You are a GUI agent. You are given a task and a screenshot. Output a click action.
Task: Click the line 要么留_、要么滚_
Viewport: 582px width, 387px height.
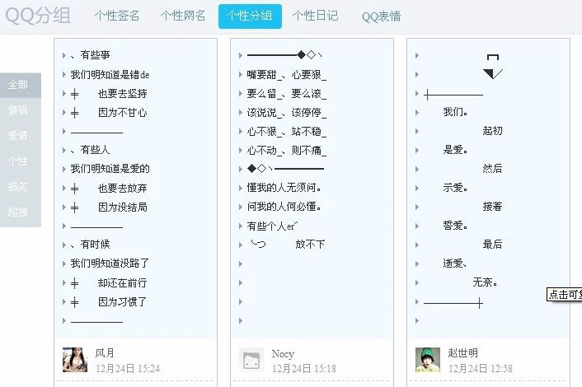coord(287,93)
